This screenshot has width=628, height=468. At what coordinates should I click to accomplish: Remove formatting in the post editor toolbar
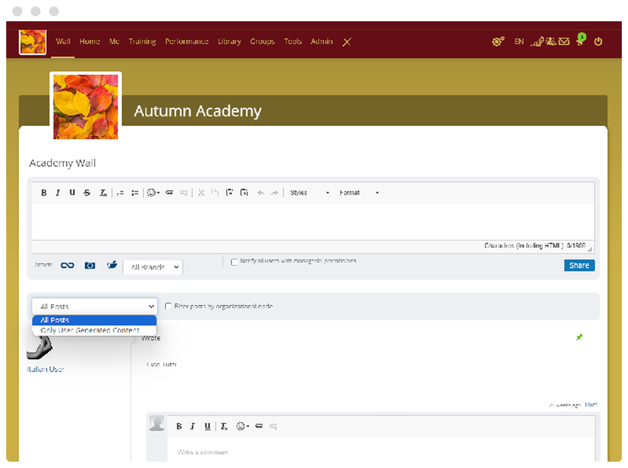tap(103, 193)
